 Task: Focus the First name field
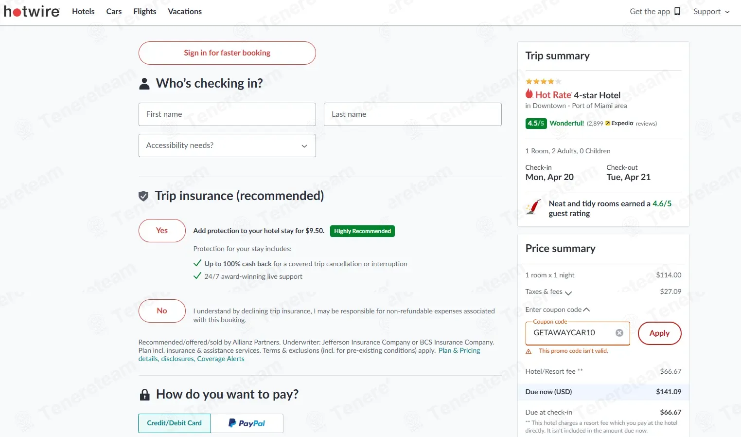[227, 114]
